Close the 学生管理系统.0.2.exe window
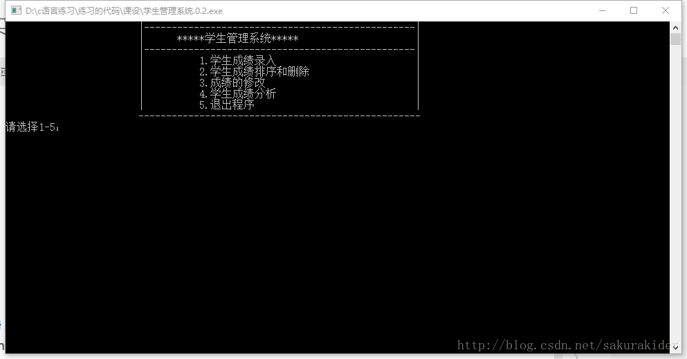The width and height of the screenshot is (687, 359). (x=665, y=10)
